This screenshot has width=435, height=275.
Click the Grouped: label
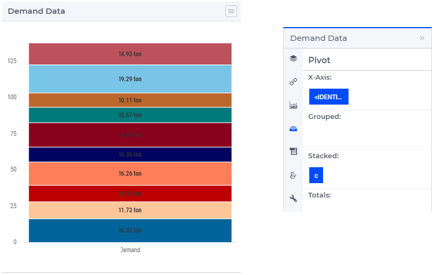coord(325,117)
